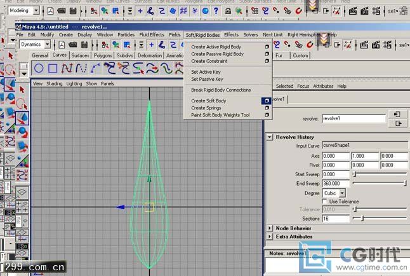Select the NURBS square icon on the Curves shelf

pyautogui.click(x=53, y=69)
